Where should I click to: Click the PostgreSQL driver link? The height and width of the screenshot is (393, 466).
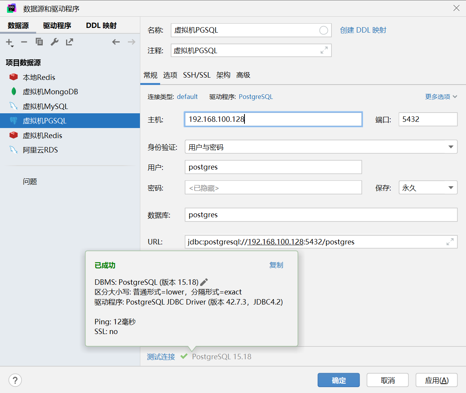click(x=256, y=97)
